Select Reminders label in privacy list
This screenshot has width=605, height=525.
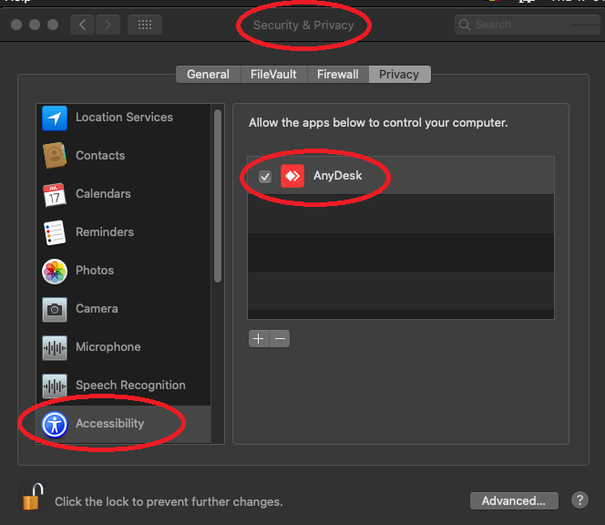[105, 232]
